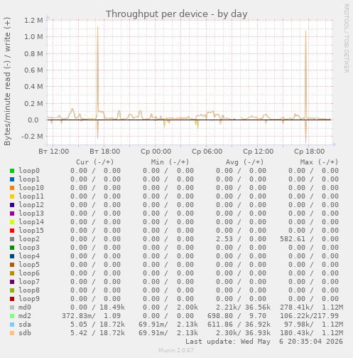Select the 'loop12' legend label

(x=31, y=205)
